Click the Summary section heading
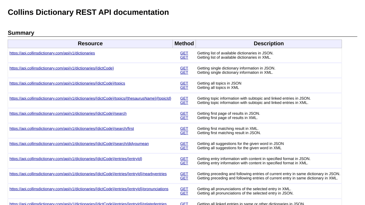The height and width of the screenshot is (205, 365). (x=21, y=33)
